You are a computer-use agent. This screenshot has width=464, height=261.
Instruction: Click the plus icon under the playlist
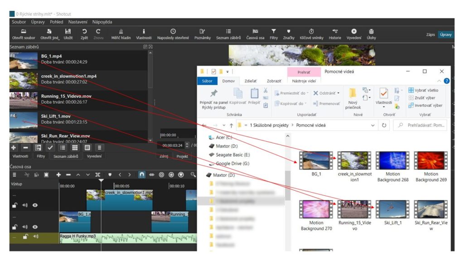[x=14, y=147]
